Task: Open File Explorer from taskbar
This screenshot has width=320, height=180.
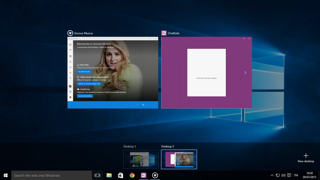Action: pyautogui.click(x=109, y=175)
